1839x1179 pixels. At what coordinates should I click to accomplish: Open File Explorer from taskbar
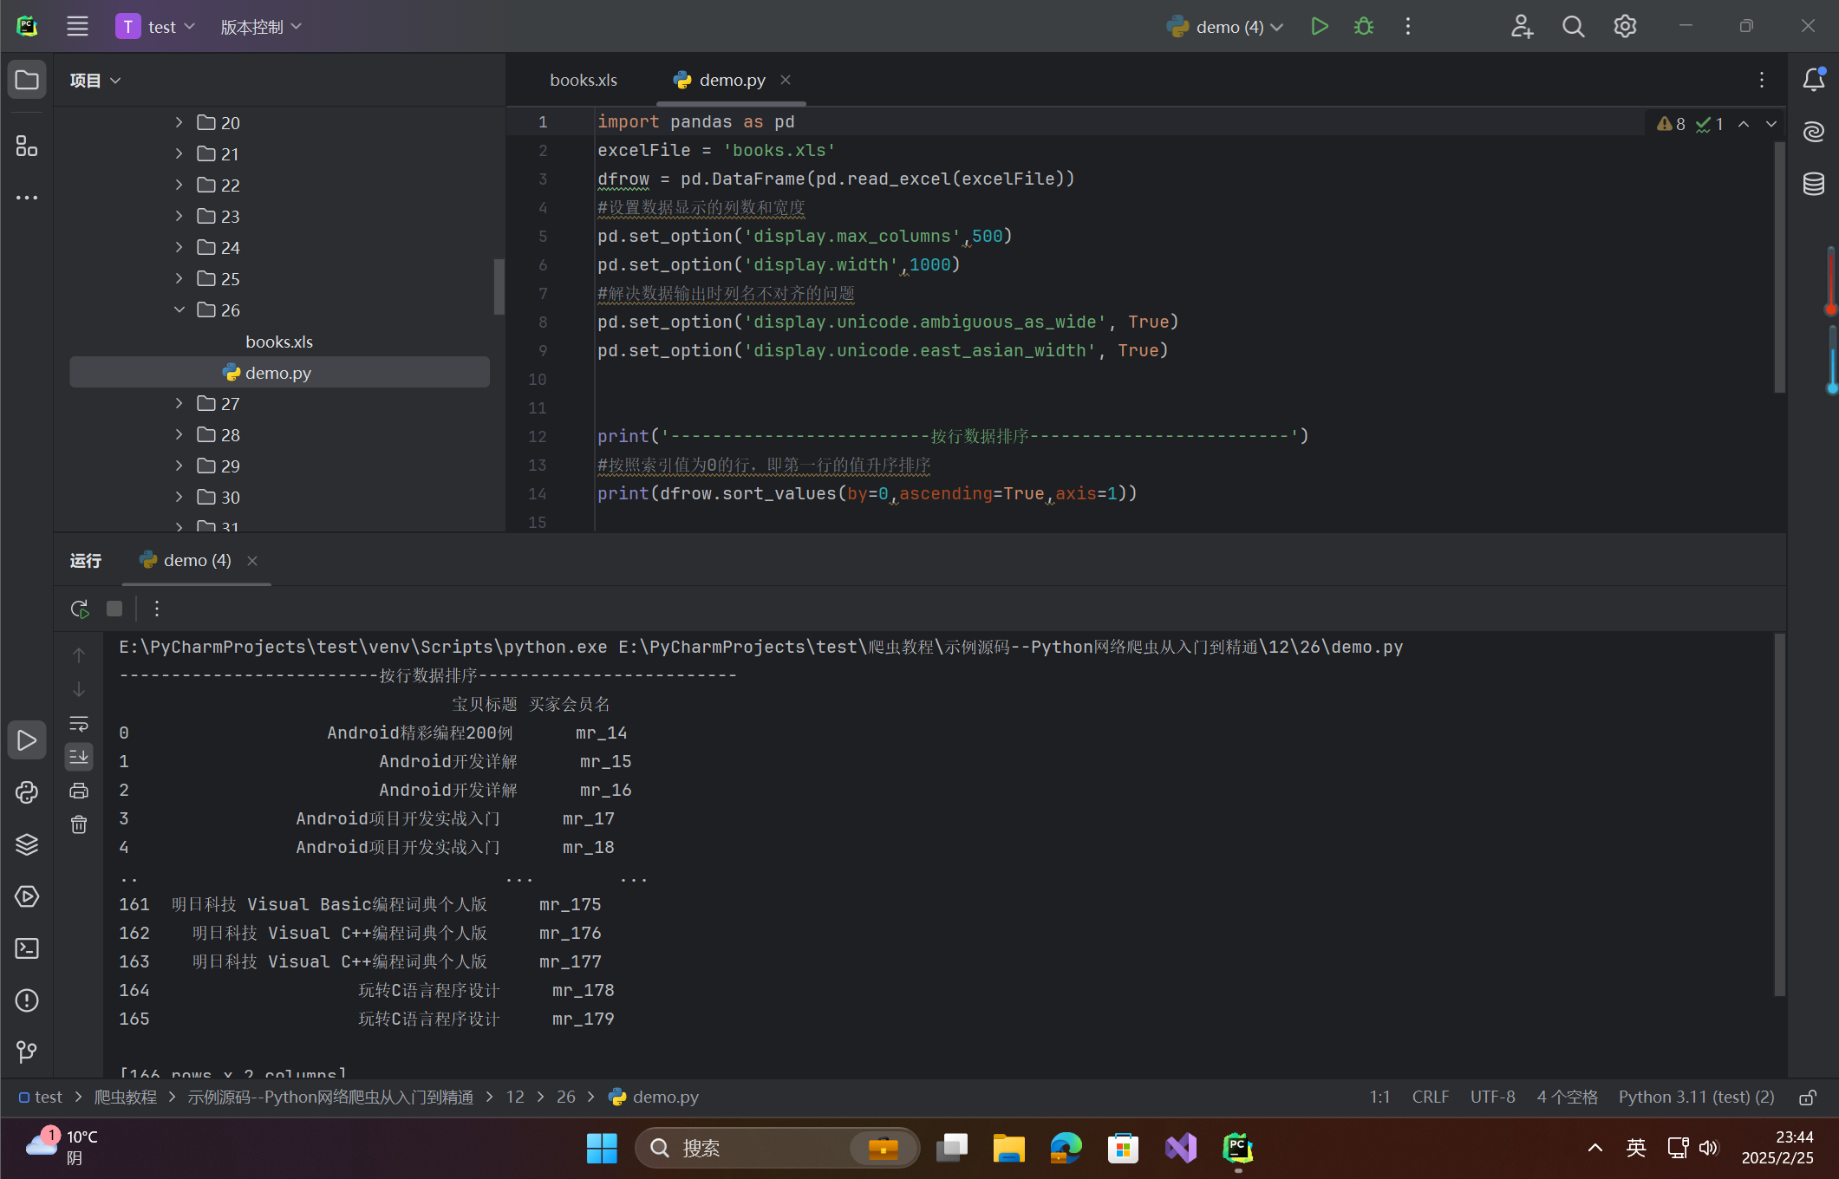point(1008,1148)
